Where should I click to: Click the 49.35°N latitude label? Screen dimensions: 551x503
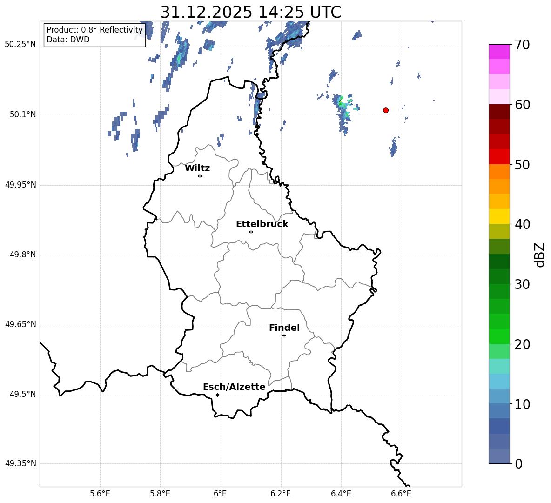coord(20,463)
